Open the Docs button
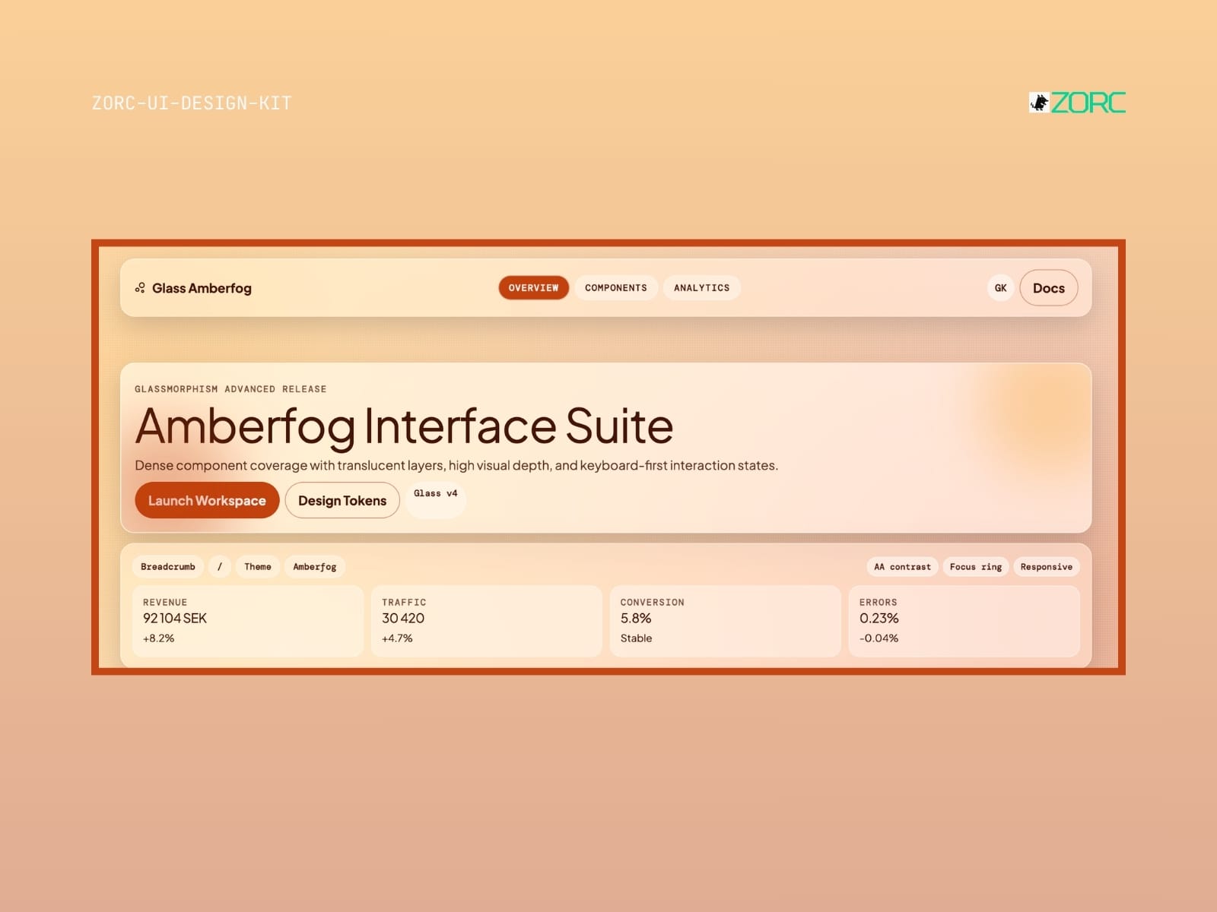Viewport: 1217px width, 912px height. click(x=1049, y=288)
